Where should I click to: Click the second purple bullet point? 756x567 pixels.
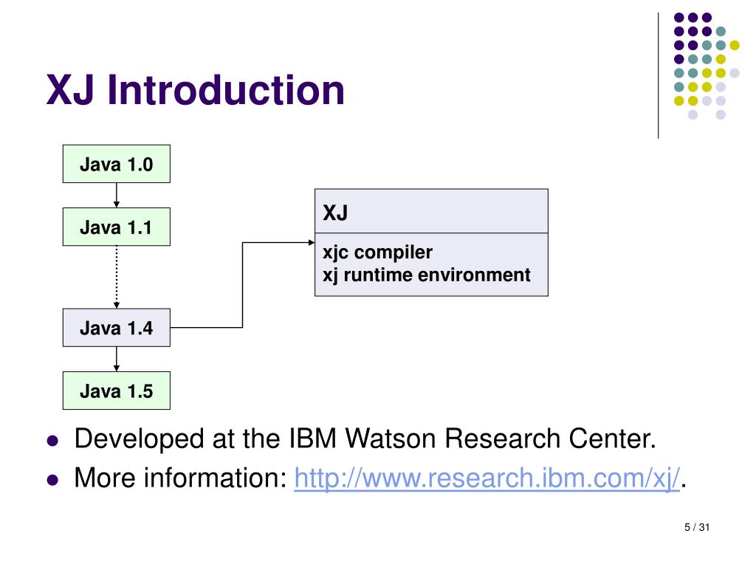(x=52, y=480)
